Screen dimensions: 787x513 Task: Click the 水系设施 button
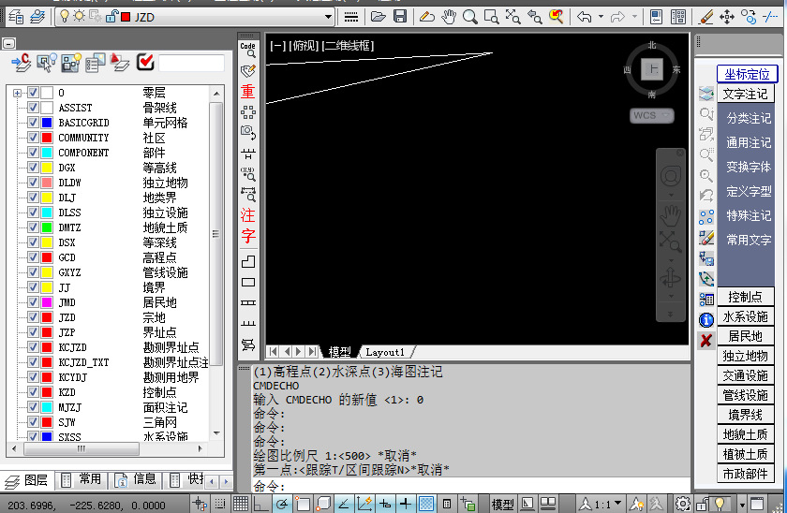pyautogui.click(x=746, y=316)
